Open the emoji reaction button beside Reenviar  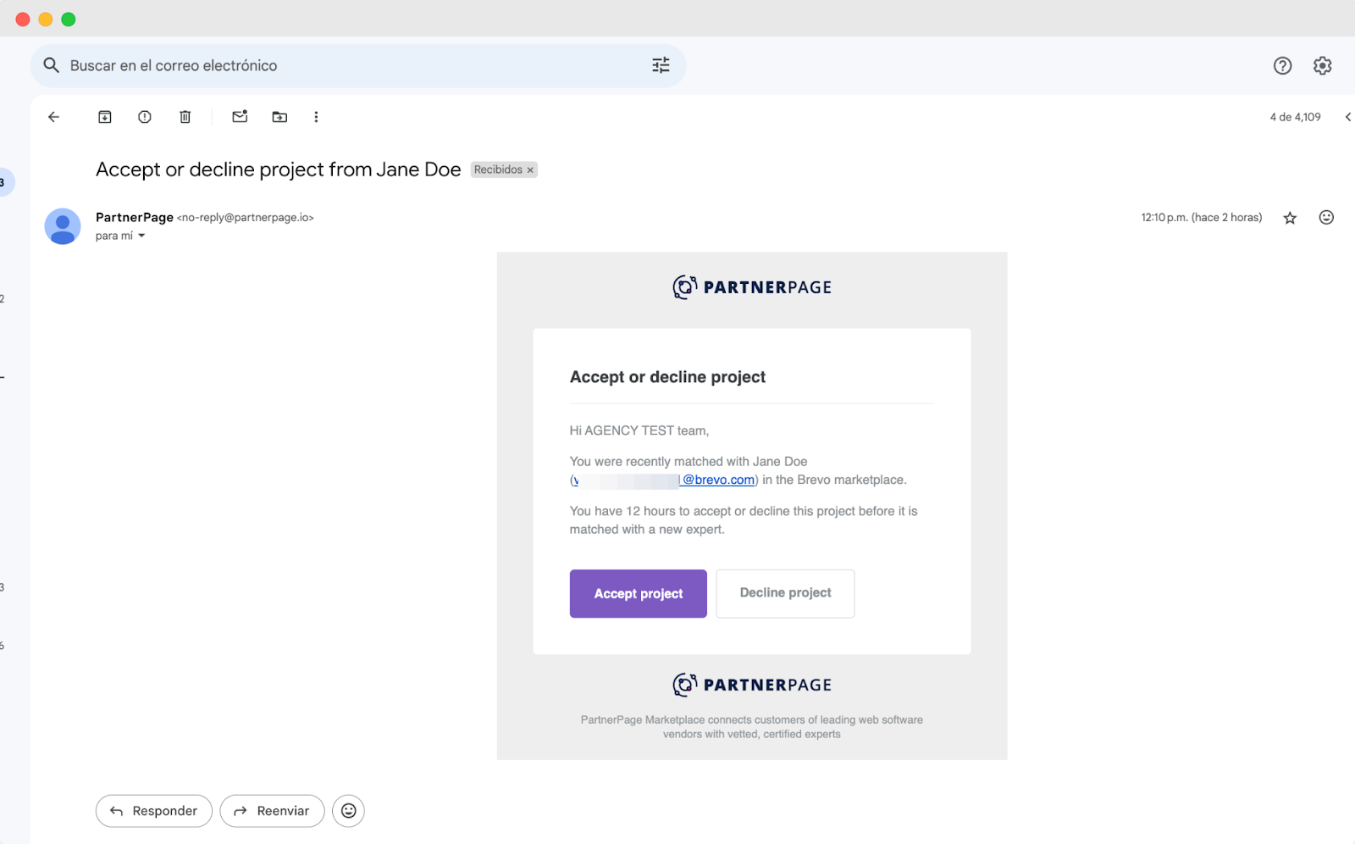click(348, 811)
